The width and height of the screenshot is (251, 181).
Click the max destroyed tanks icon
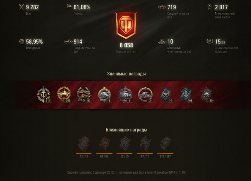pos(162,42)
